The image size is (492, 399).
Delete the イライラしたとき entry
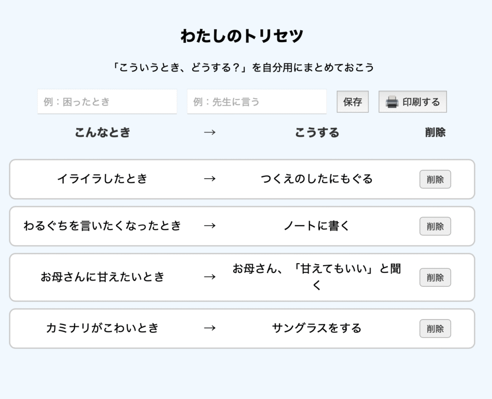pyautogui.click(x=435, y=179)
